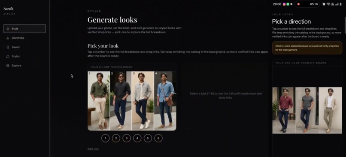346x157 pixels.
Task: Click the Start over link
Action: pyautogui.click(x=93, y=149)
